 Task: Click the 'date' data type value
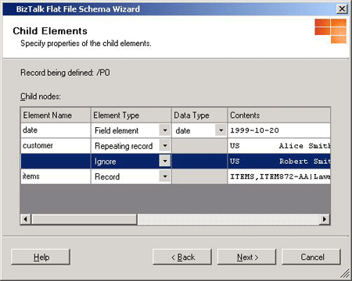point(183,130)
